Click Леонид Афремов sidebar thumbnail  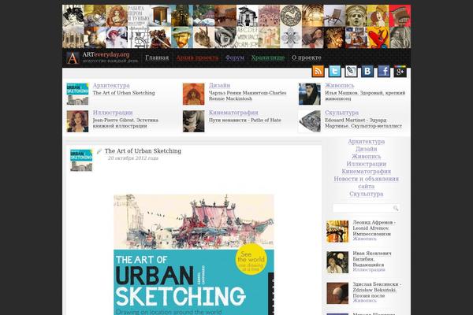[x=337, y=232]
